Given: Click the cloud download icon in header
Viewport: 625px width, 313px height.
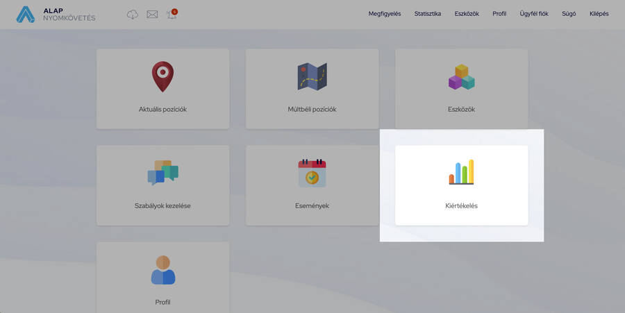Looking at the screenshot, I should click(x=133, y=14).
